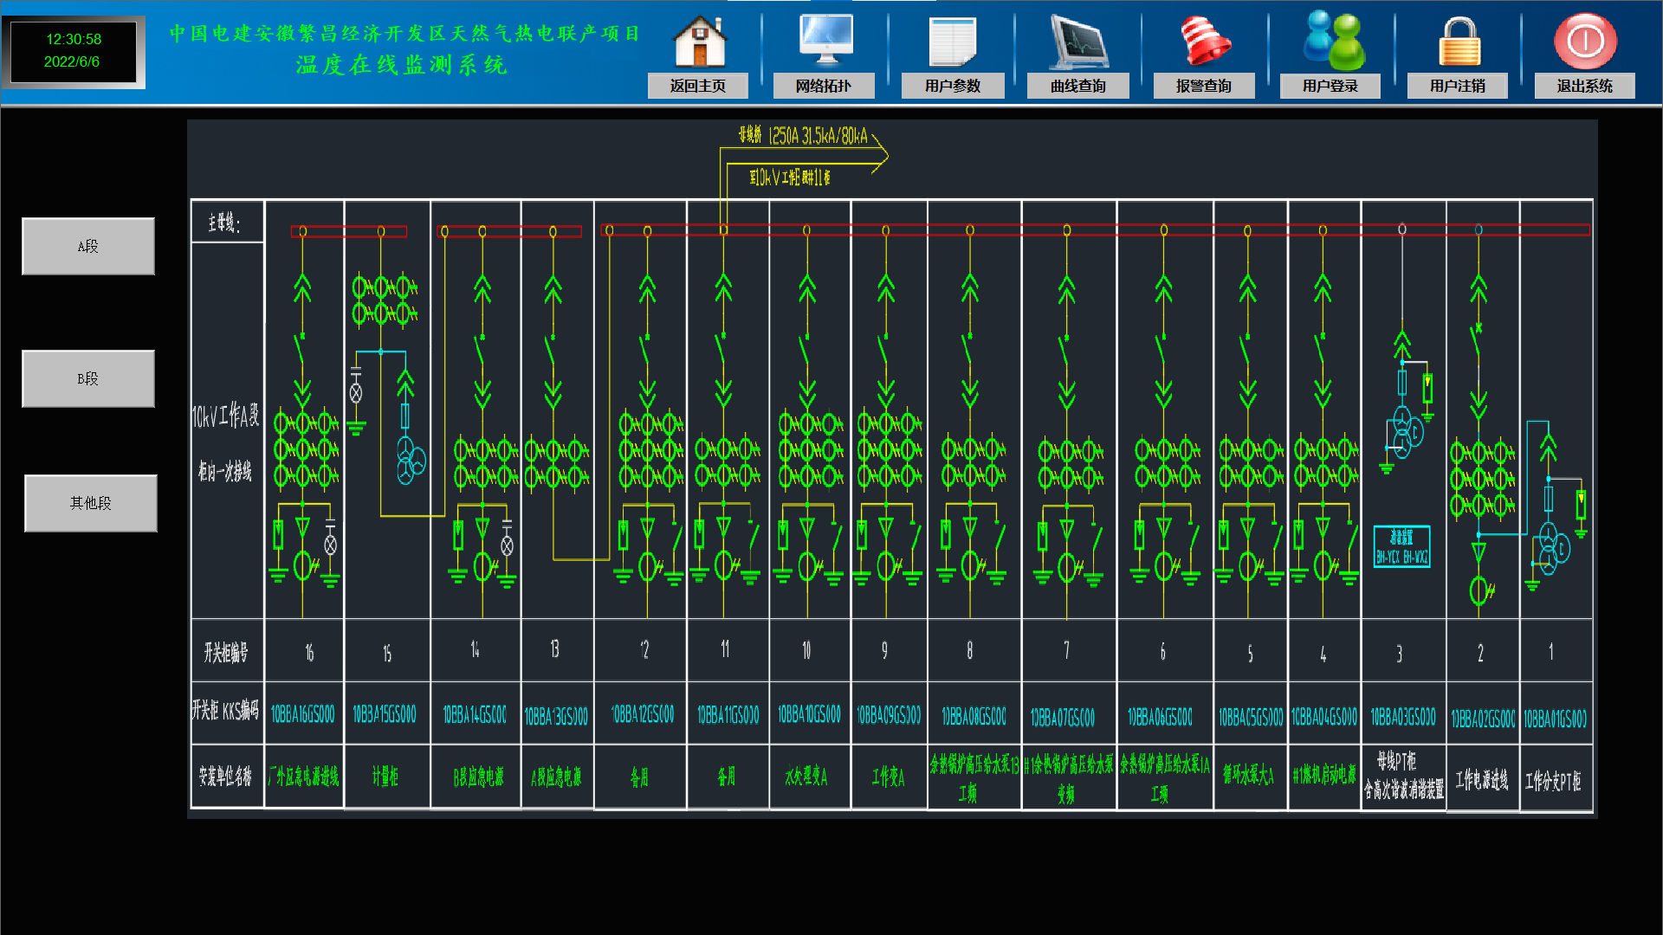This screenshot has height=935, width=1663.
Task: Click the 计量柜 cabinet name cell
Action: tap(385, 777)
